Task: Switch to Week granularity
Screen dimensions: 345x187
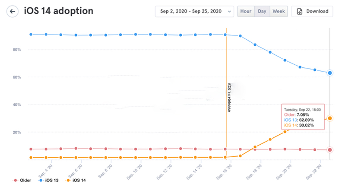Action: pos(279,11)
